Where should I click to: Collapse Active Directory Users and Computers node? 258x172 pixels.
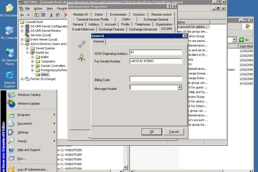click(x=22, y=44)
